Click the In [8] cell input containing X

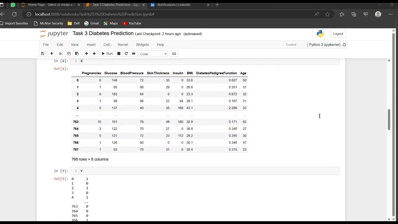[x=205, y=61]
